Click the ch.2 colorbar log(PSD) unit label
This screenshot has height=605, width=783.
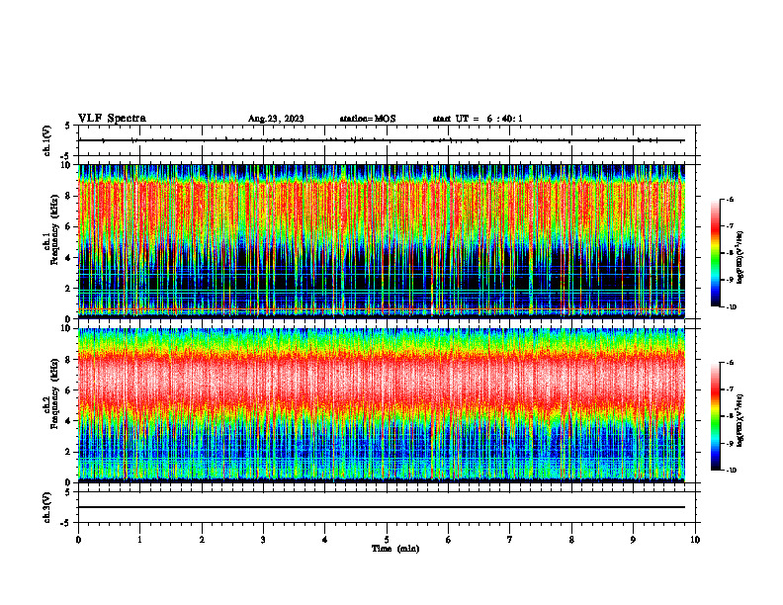(x=740, y=421)
